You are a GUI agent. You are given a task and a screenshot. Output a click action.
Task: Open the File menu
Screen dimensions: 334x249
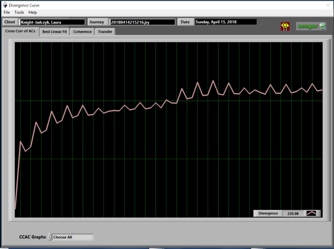(7, 12)
